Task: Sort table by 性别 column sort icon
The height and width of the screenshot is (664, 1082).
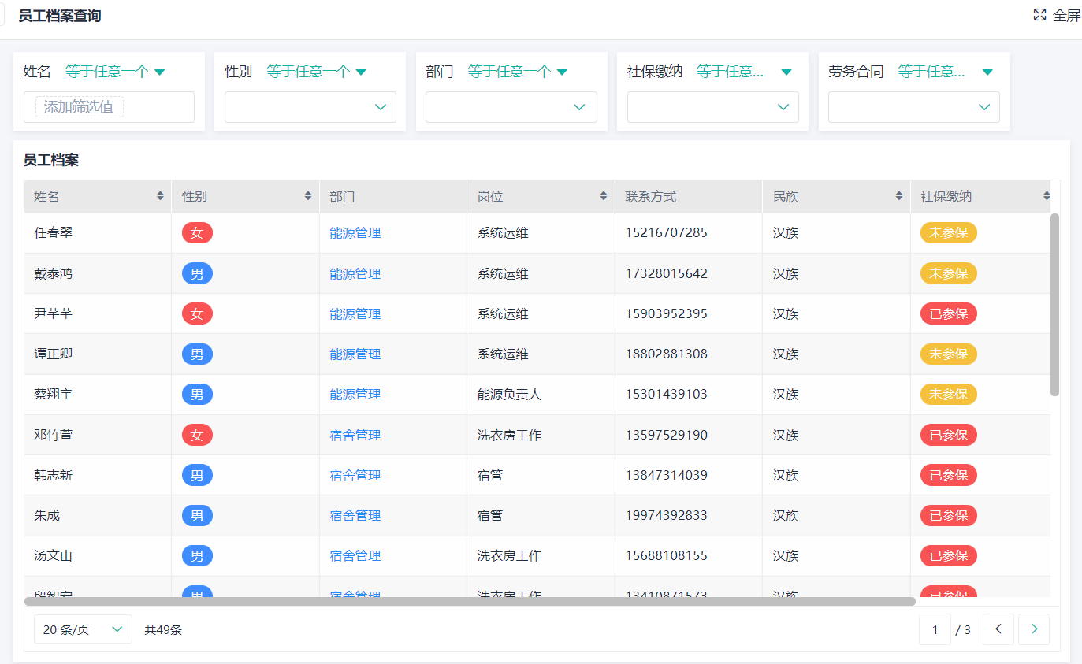Action: point(307,196)
